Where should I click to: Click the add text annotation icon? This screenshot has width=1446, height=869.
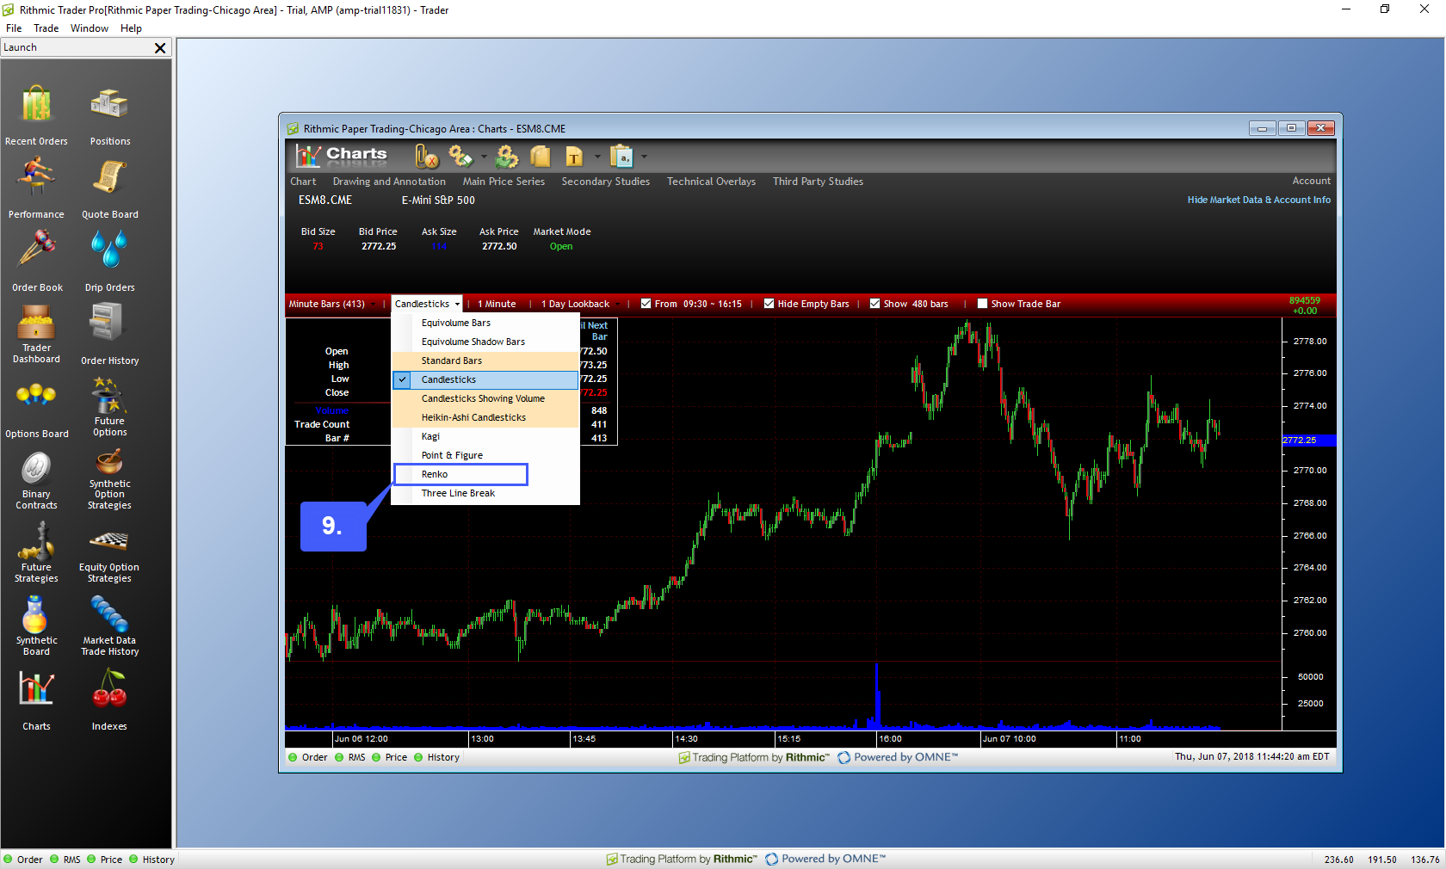(x=574, y=157)
